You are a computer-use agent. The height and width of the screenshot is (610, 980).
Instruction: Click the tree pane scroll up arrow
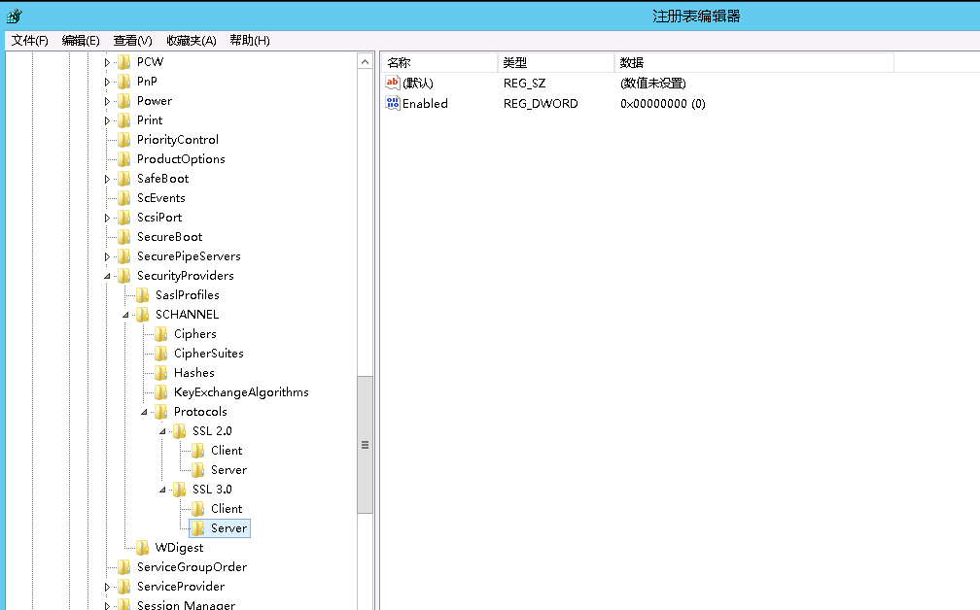pyautogui.click(x=366, y=62)
